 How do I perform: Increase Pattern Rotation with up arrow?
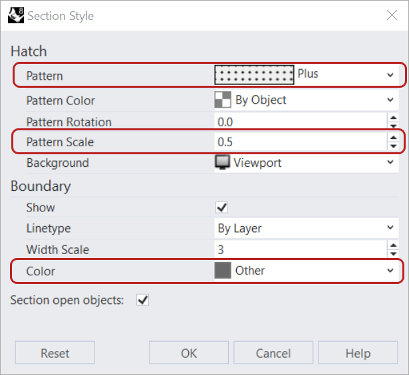click(393, 118)
